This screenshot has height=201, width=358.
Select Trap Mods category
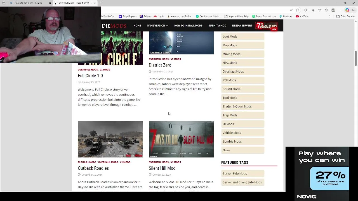tap(243, 115)
